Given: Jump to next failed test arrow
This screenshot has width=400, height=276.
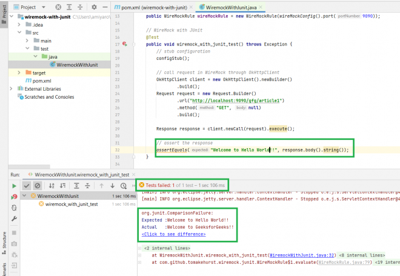Looking at the screenshot, I should pyautogui.click(x=112, y=185).
